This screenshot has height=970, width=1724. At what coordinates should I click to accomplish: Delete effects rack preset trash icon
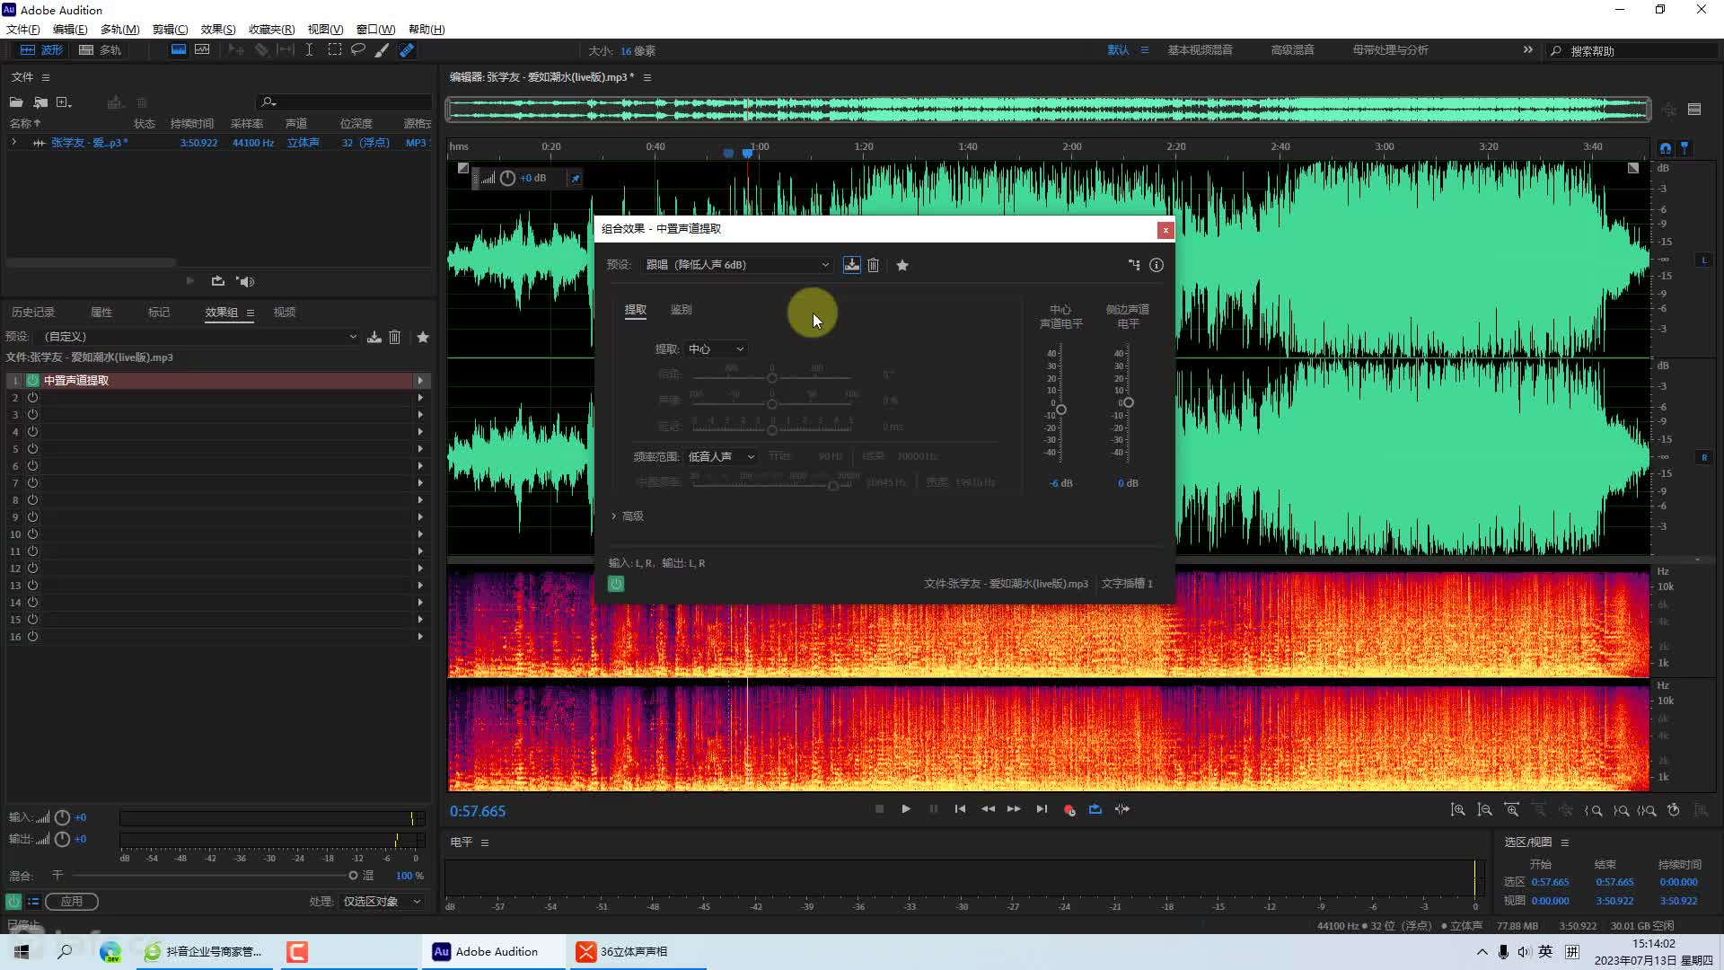pyautogui.click(x=394, y=337)
